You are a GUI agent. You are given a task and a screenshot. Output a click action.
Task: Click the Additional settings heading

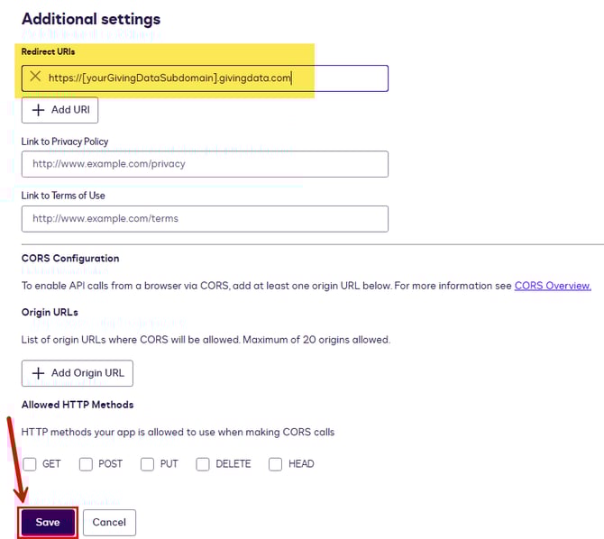point(90,19)
